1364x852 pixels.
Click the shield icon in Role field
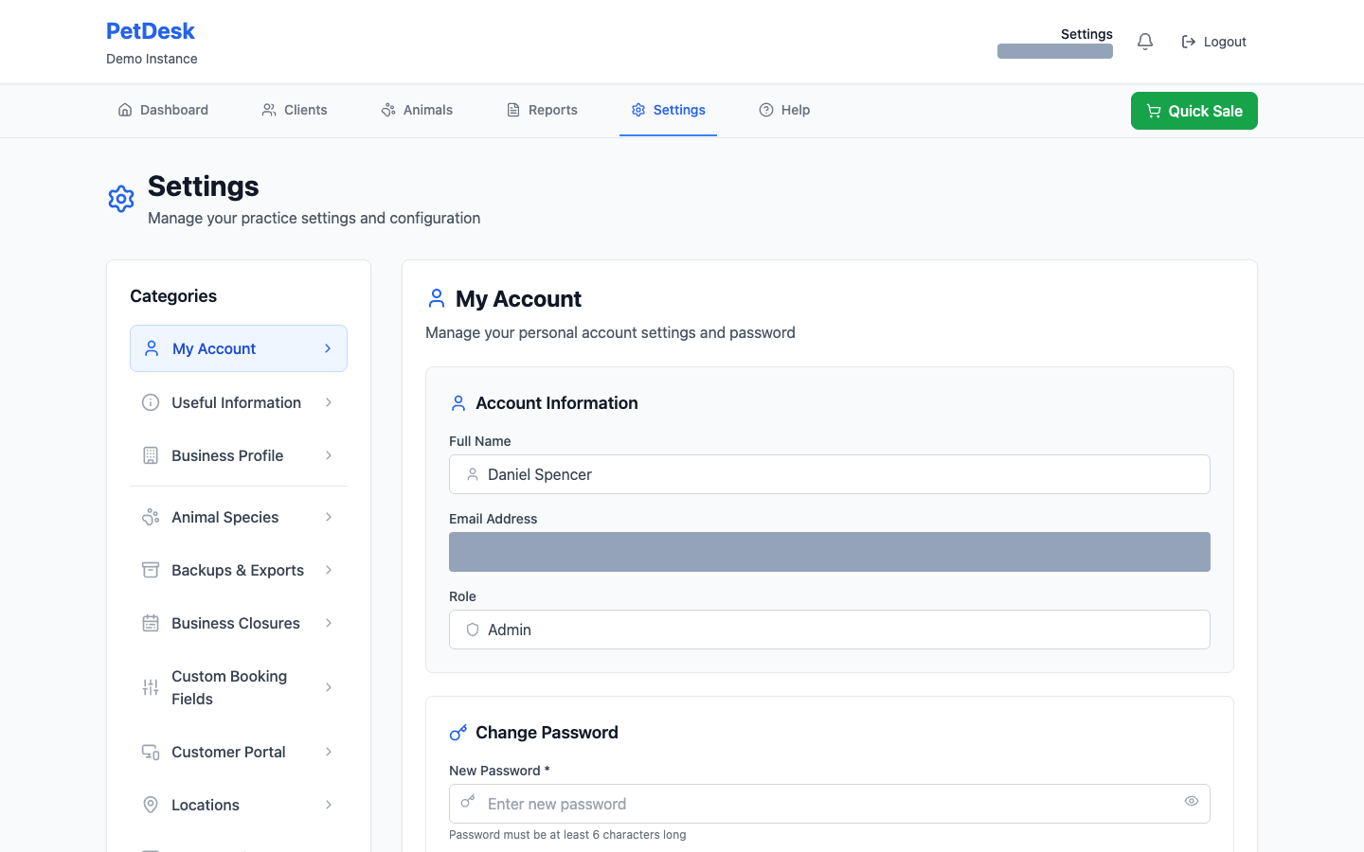tap(473, 630)
